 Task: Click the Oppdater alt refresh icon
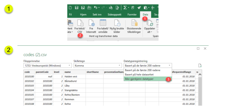pyautogui.click(x=149, y=23)
